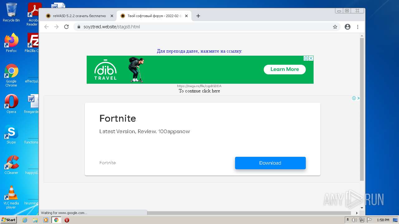
Task: Close the Fortnite ad with the X
Action: tap(358, 98)
